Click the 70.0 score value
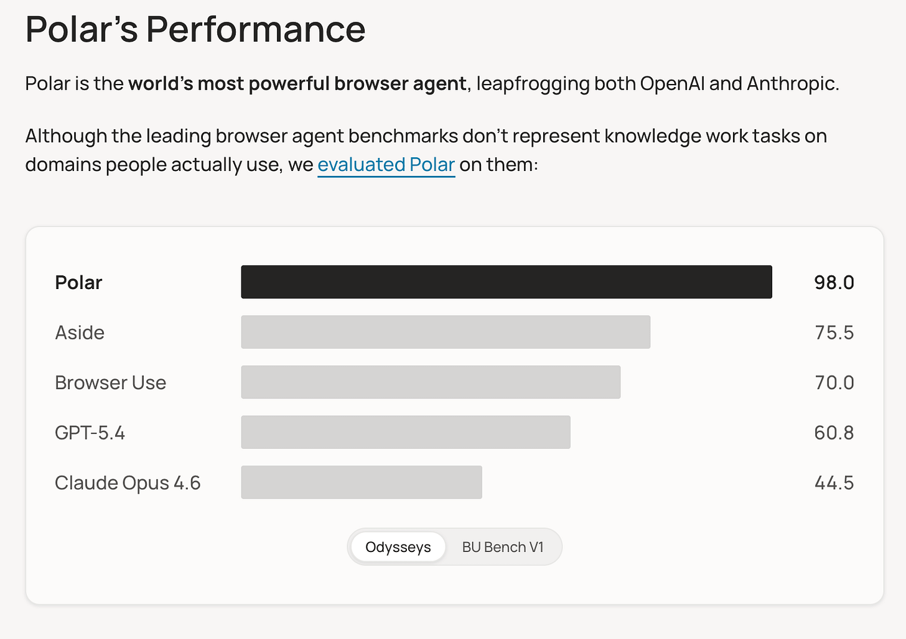Viewport: 906px width, 639px height. pos(834,382)
